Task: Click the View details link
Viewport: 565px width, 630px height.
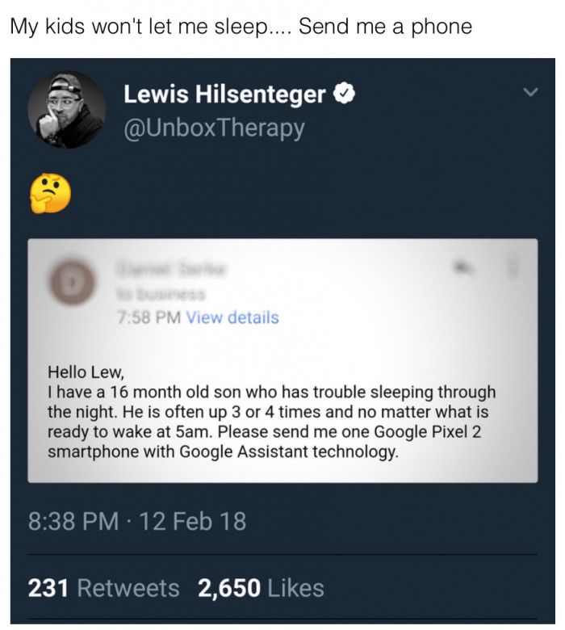Action: click(x=232, y=317)
